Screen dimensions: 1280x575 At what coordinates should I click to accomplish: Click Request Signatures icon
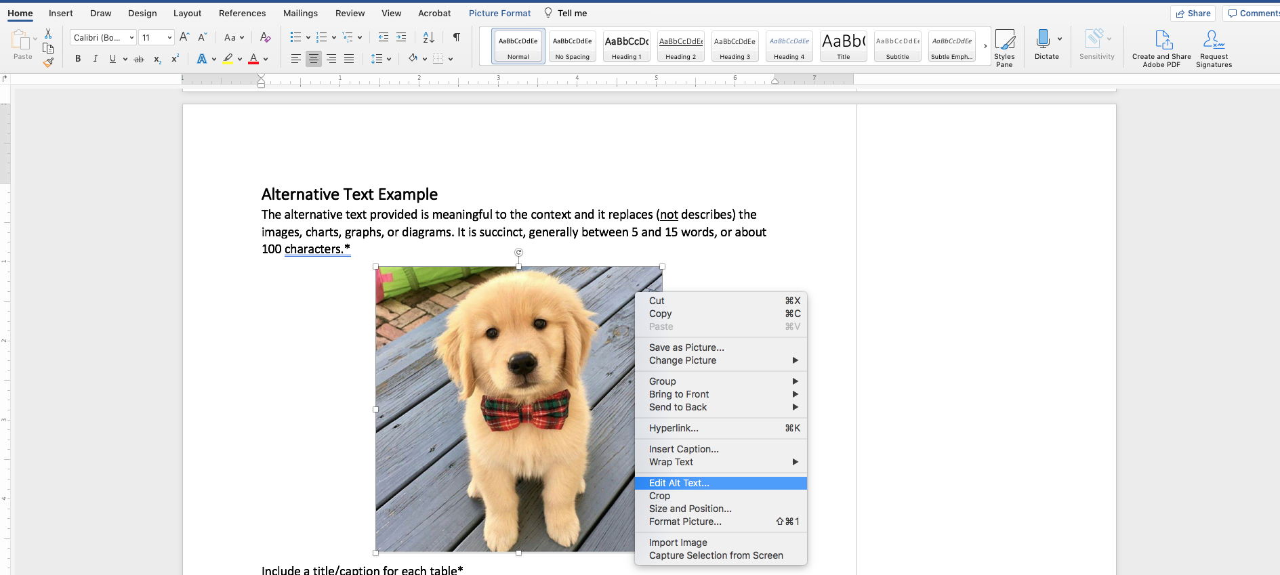[1214, 48]
